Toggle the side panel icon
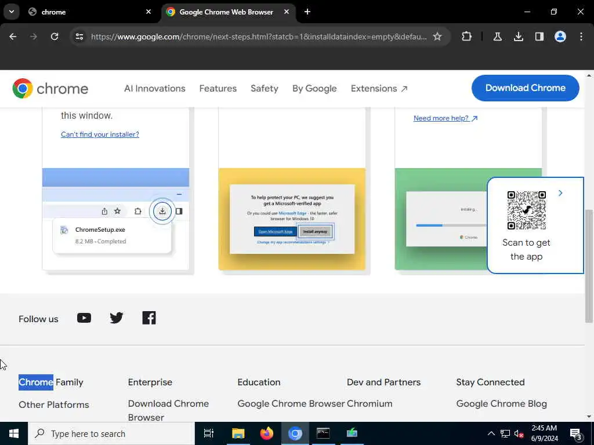The image size is (594, 445). click(x=539, y=37)
